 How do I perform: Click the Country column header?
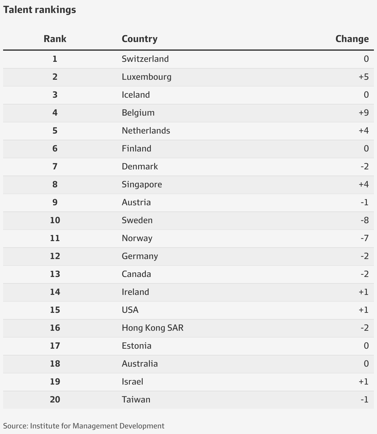[x=140, y=39]
